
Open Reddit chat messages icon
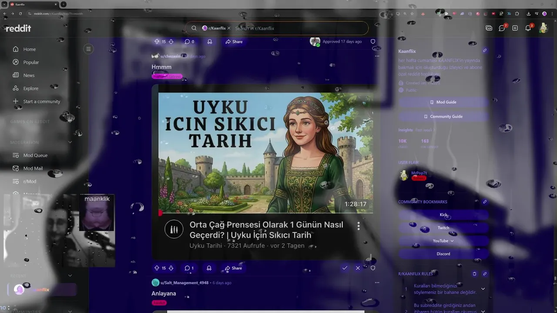[x=502, y=28]
